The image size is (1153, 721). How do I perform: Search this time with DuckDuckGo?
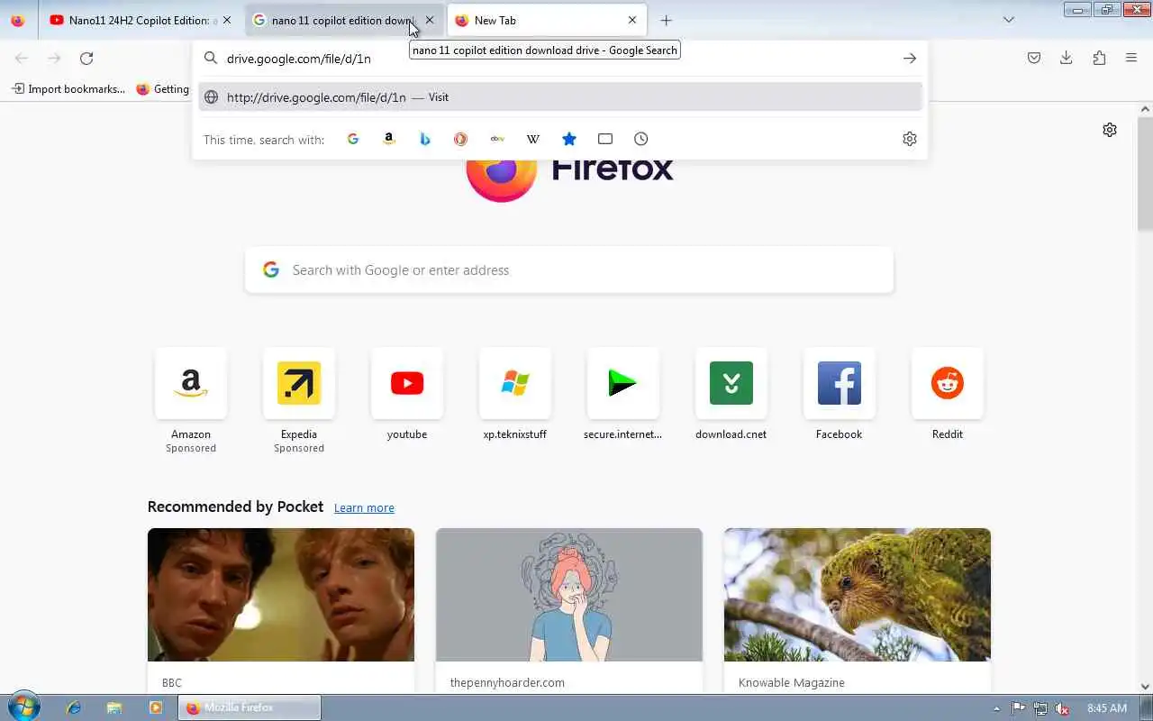460,139
